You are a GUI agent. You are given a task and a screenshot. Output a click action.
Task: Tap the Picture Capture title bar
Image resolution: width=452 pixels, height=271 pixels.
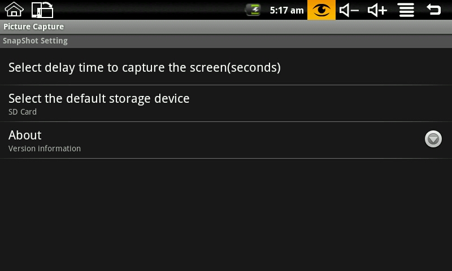33,27
